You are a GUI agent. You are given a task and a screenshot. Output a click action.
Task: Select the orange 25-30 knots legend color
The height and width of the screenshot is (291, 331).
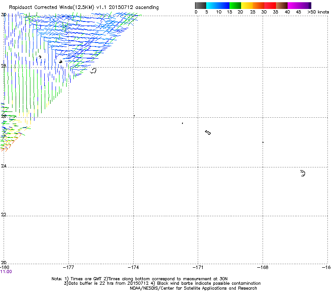click(259, 5)
